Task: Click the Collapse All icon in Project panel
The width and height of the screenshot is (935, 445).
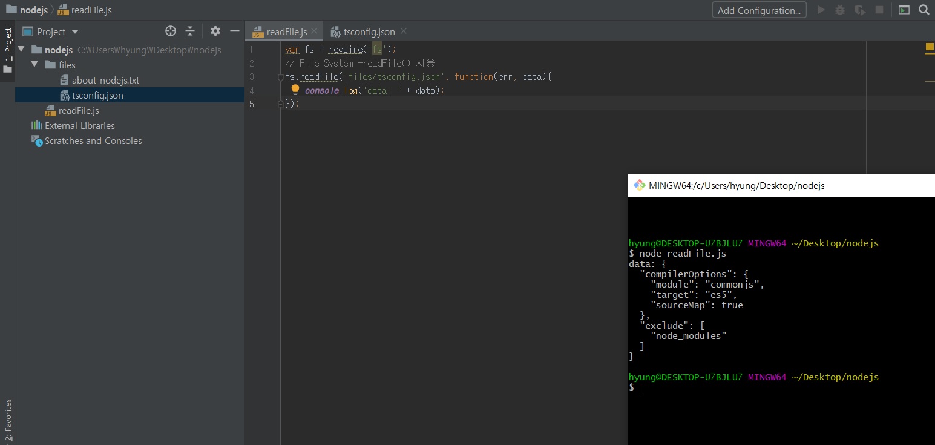Action: 190,31
